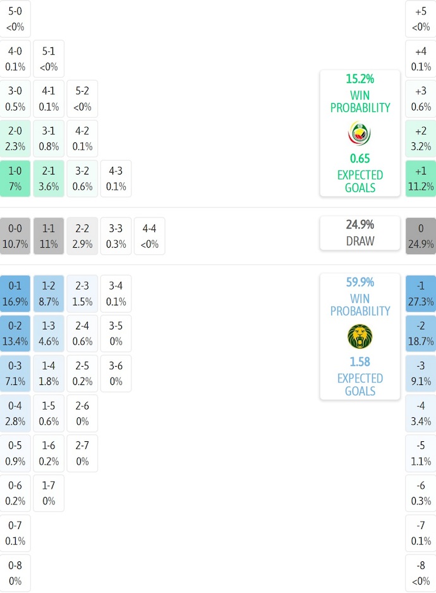Select the 0-2 scoreline at 13.4%

coord(16,334)
